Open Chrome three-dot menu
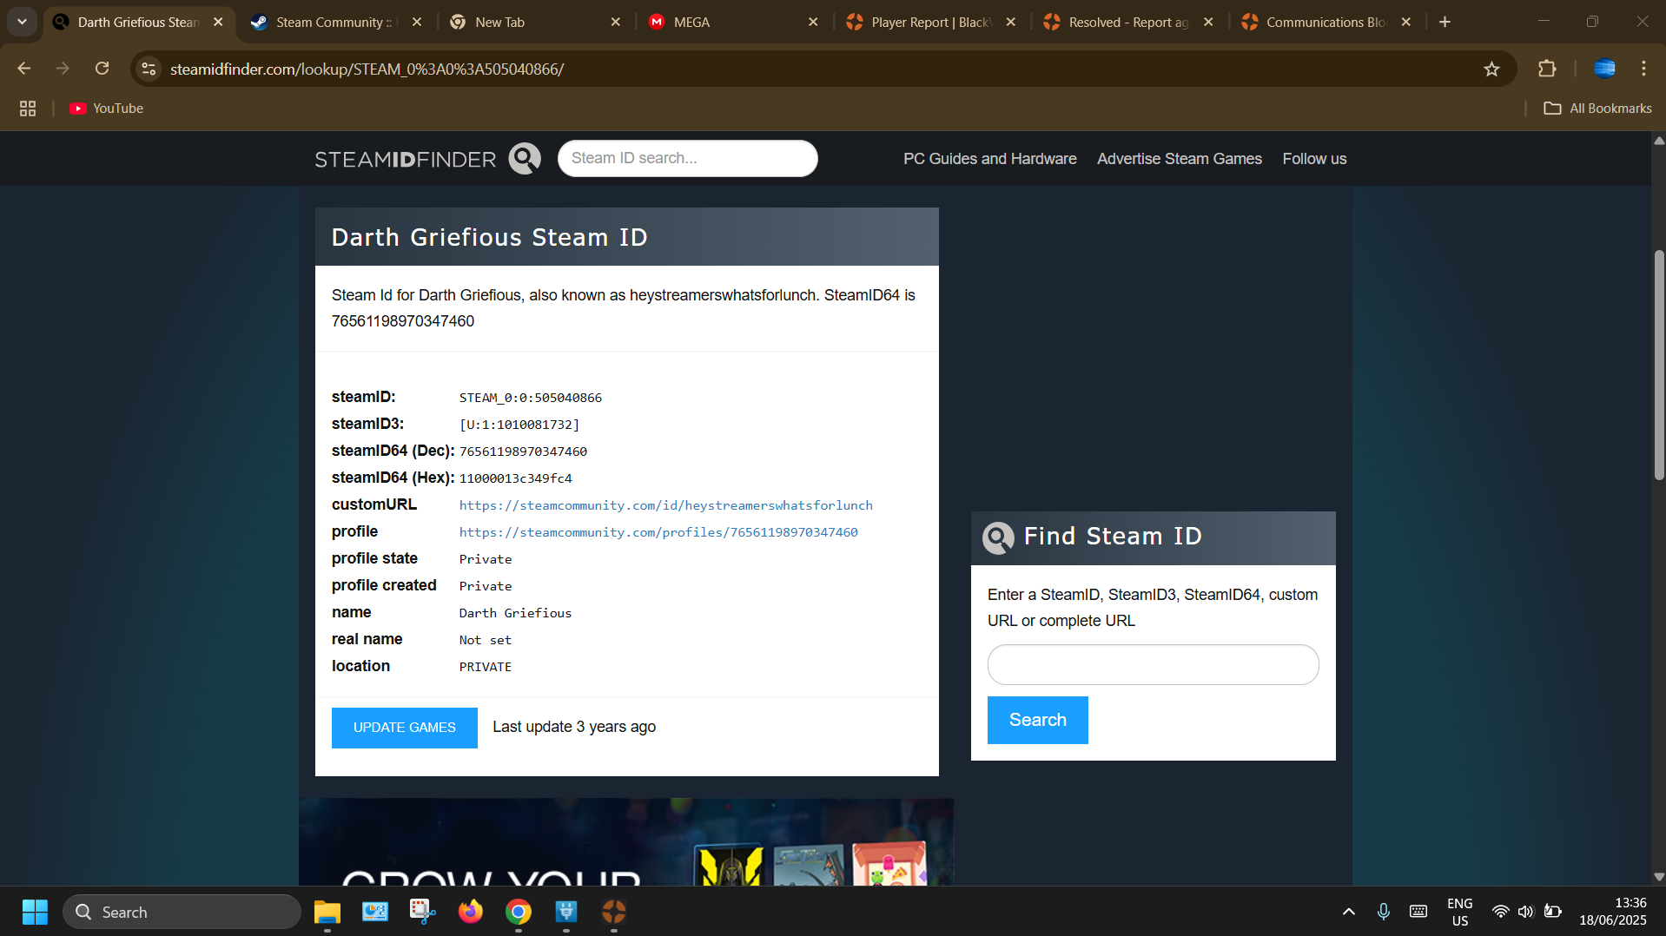The height and width of the screenshot is (936, 1666). coord(1643,69)
